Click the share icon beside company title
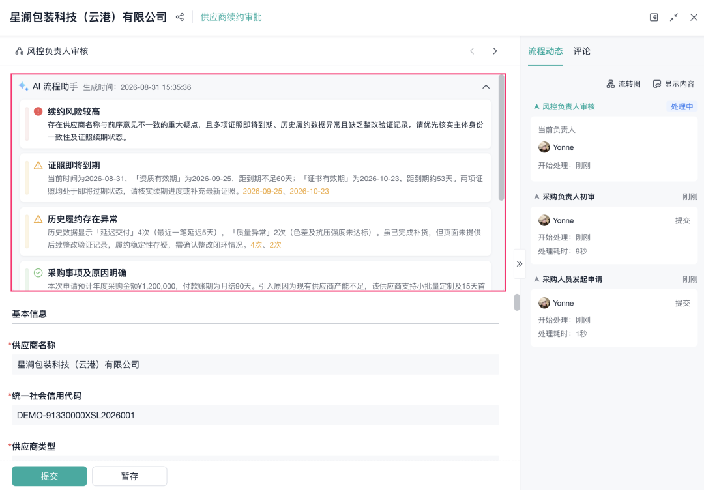 click(x=180, y=17)
